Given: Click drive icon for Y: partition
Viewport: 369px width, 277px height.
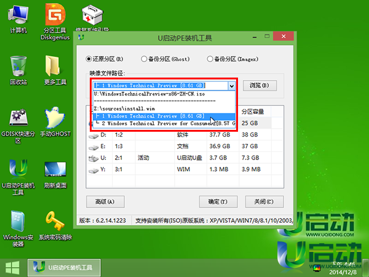Looking at the screenshot, I should point(93,171).
